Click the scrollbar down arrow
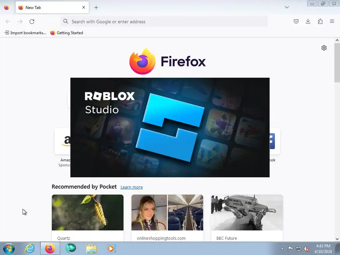This screenshot has width=340, height=255. (337, 239)
